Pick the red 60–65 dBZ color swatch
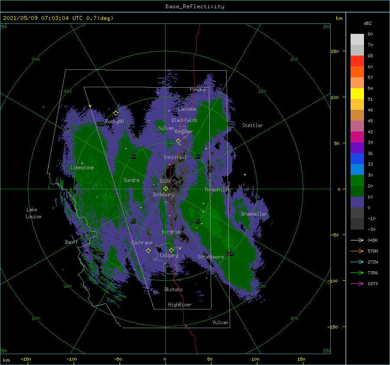 [x=357, y=61]
